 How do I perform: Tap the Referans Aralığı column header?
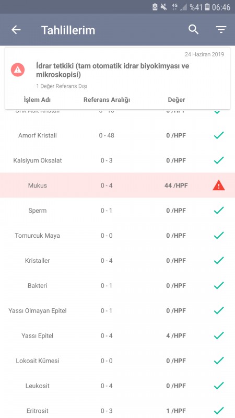[x=107, y=100]
